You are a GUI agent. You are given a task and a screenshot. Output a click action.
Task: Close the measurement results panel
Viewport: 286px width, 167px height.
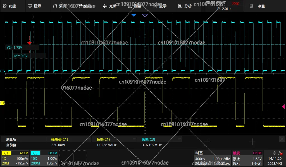click(282, 139)
